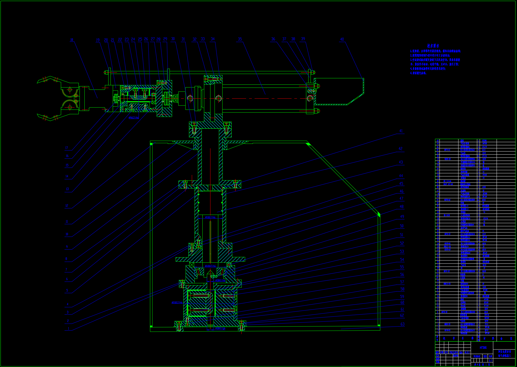Select the part number 5 callout label
This screenshot has width=517, height=367.
pos(67,290)
